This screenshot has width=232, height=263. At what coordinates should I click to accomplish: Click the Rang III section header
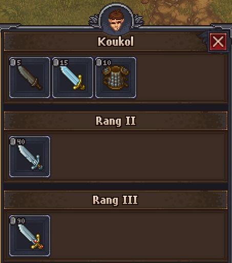point(116,200)
